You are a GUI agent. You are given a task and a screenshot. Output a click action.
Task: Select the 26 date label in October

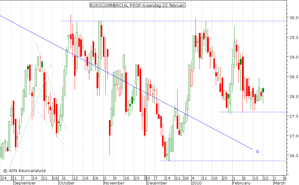96,178
